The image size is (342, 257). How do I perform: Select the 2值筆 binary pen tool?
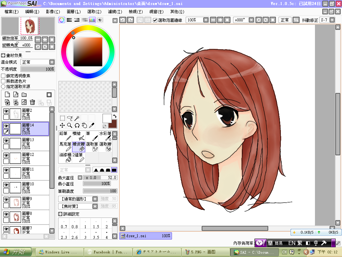pos(78,157)
